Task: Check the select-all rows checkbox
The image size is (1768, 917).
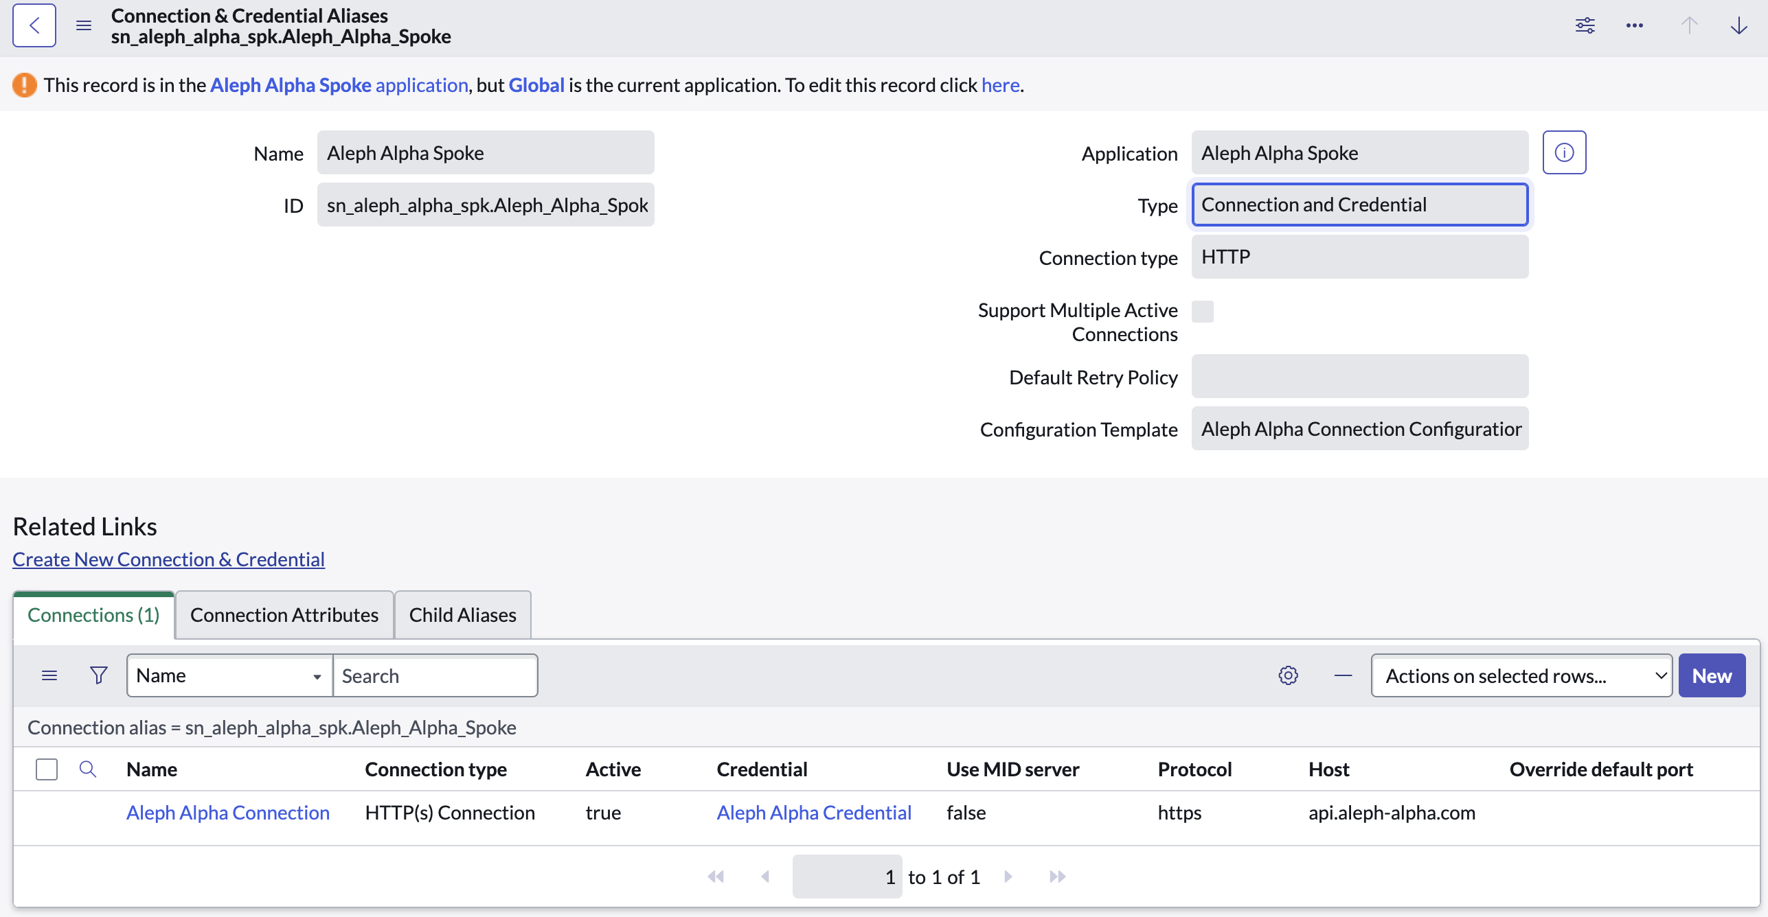Action: tap(47, 769)
